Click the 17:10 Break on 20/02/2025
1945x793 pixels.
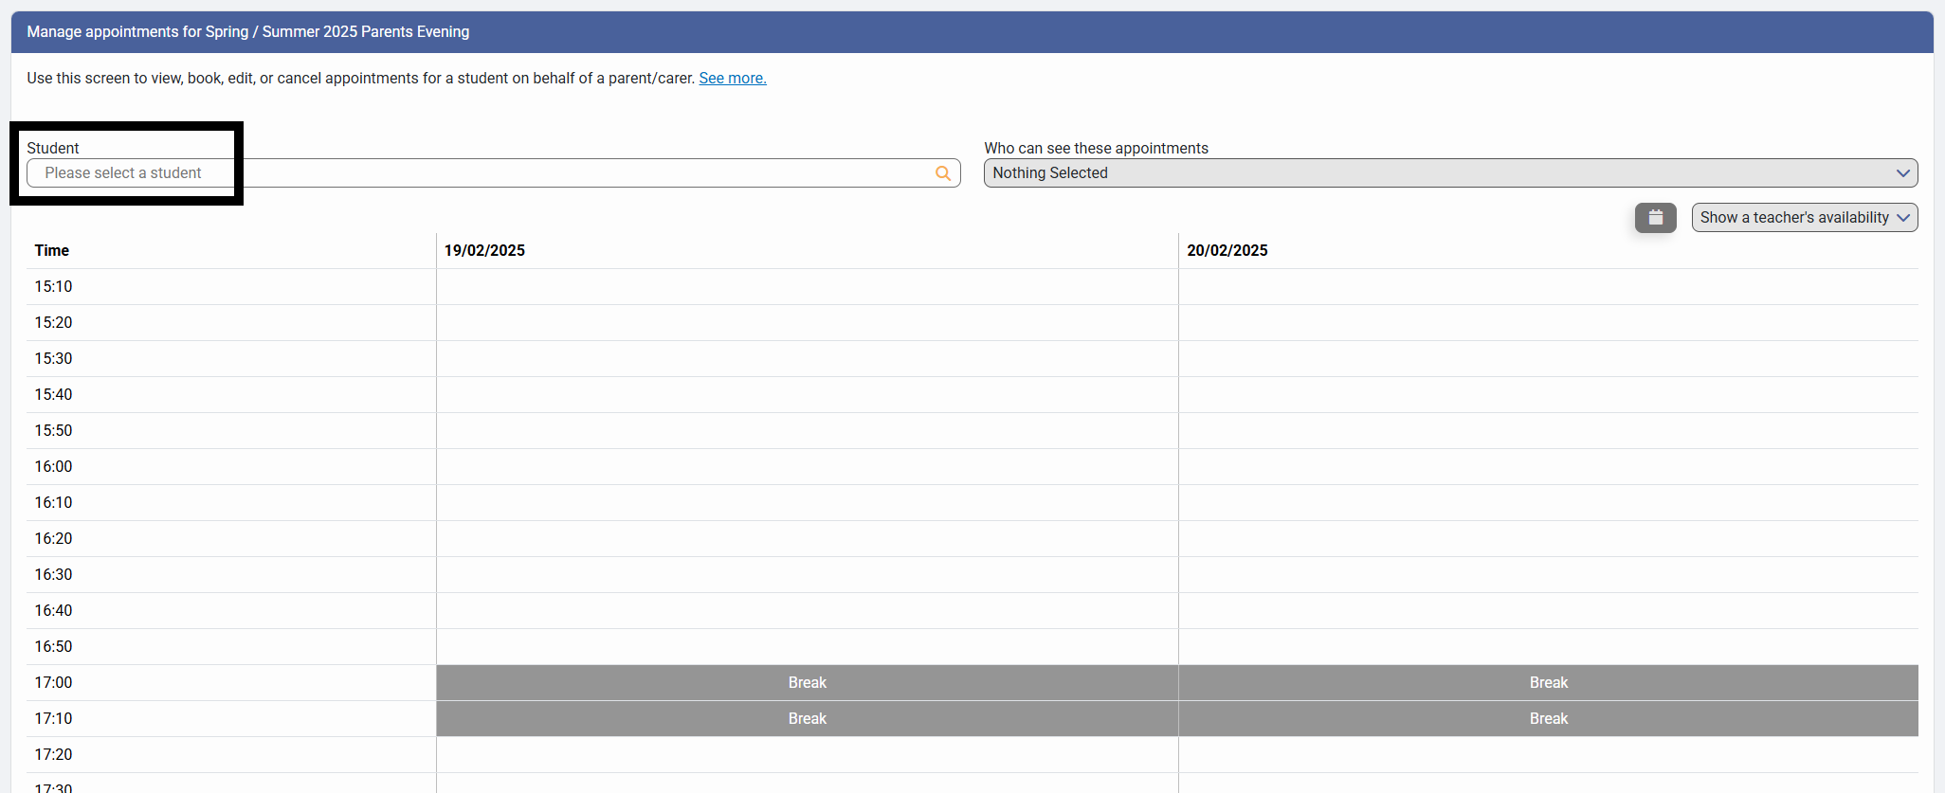click(x=1548, y=719)
